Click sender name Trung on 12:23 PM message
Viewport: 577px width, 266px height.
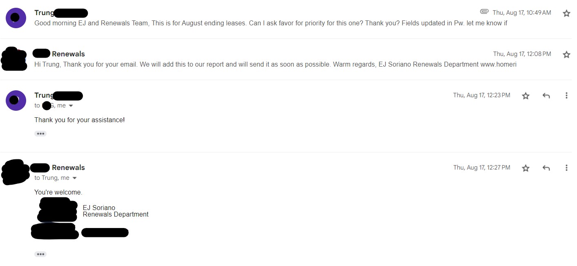point(44,95)
